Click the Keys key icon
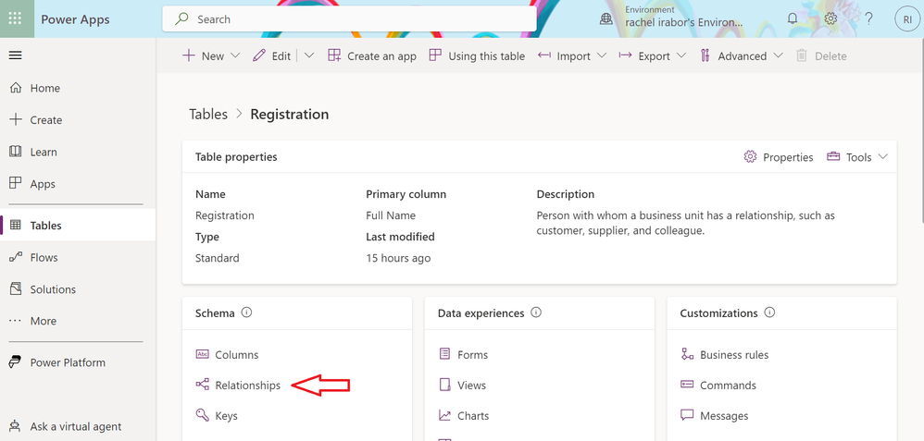 click(x=202, y=416)
